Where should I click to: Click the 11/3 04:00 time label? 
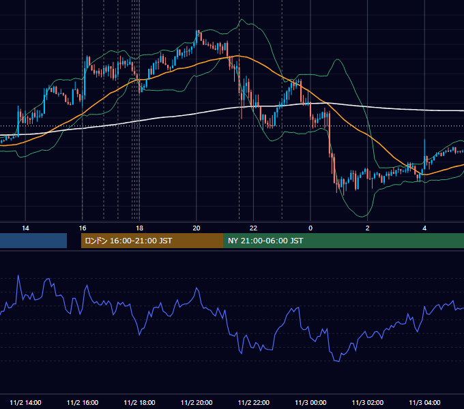click(424, 402)
